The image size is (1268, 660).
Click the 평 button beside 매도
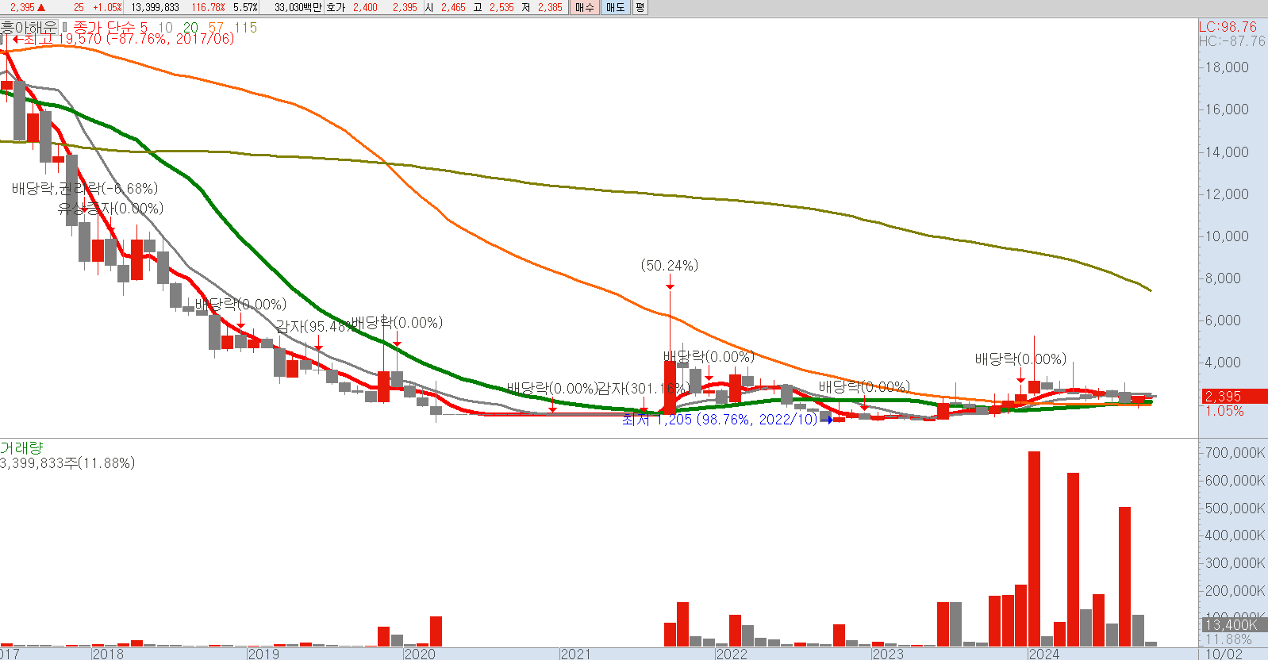(640, 7)
